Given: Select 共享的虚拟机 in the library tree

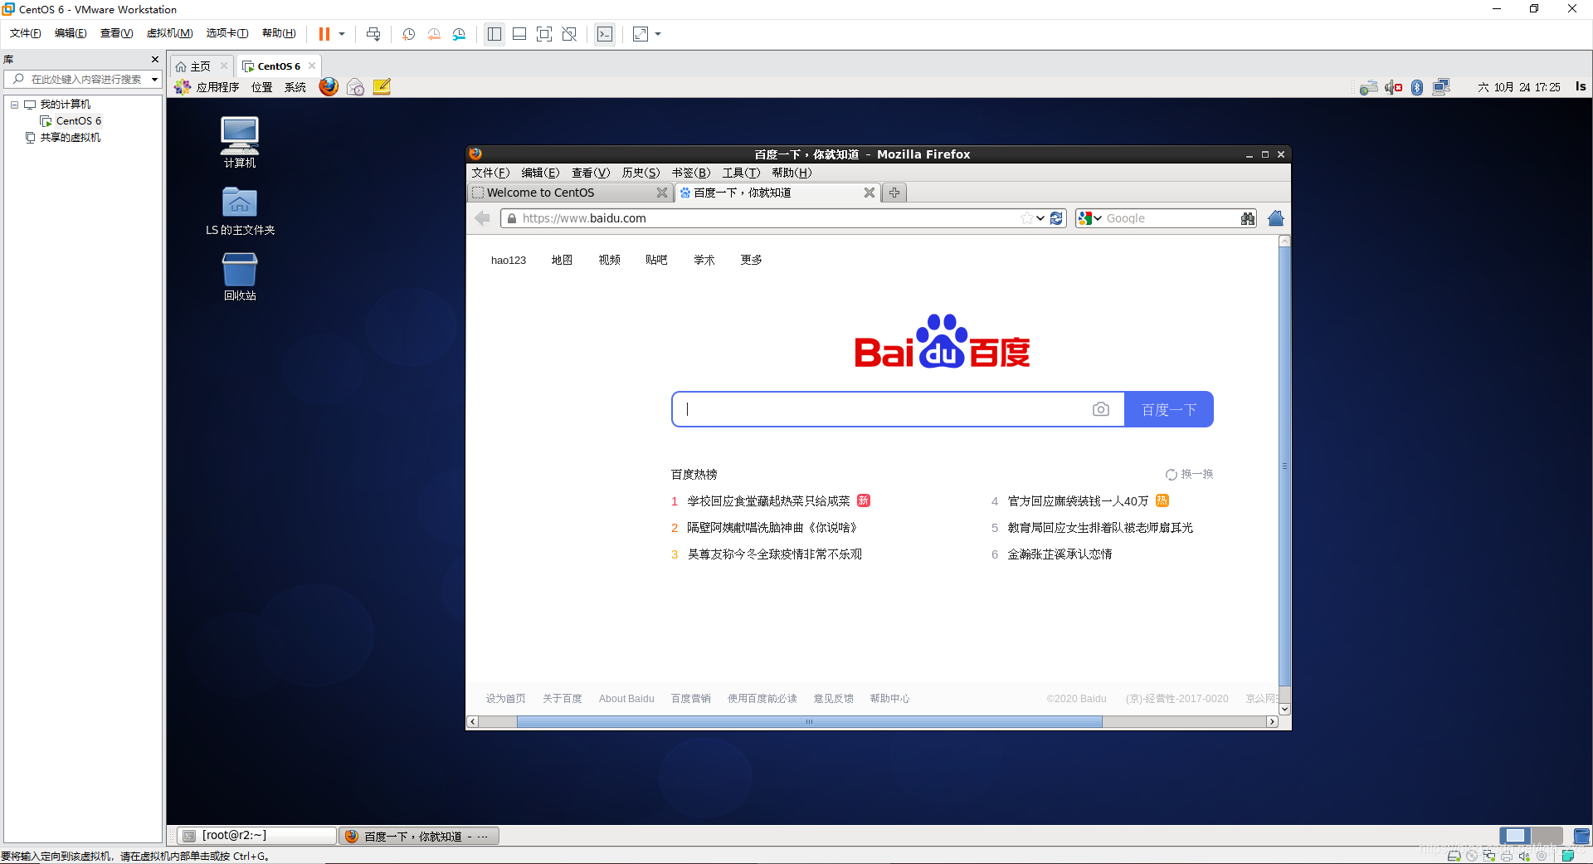Looking at the screenshot, I should coord(70,138).
